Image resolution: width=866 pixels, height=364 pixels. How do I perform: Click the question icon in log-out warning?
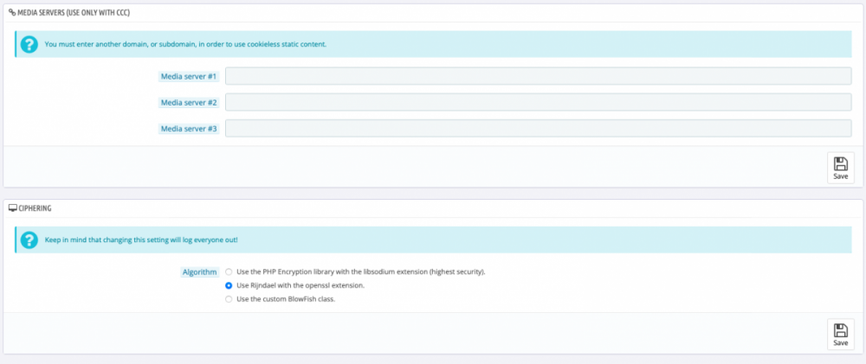[x=29, y=239]
